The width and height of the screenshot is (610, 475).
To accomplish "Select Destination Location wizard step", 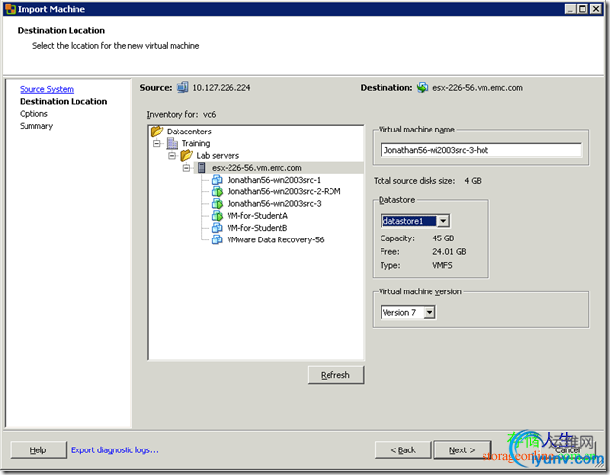I will click(64, 102).
